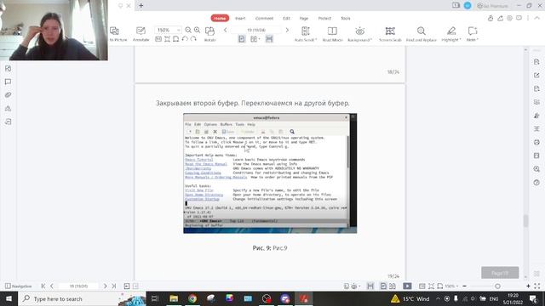Collapse the ribbon with chevron
Image resolution: width=545 pixels, height=306 pixels.
pyautogui.click(x=536, y=18)
